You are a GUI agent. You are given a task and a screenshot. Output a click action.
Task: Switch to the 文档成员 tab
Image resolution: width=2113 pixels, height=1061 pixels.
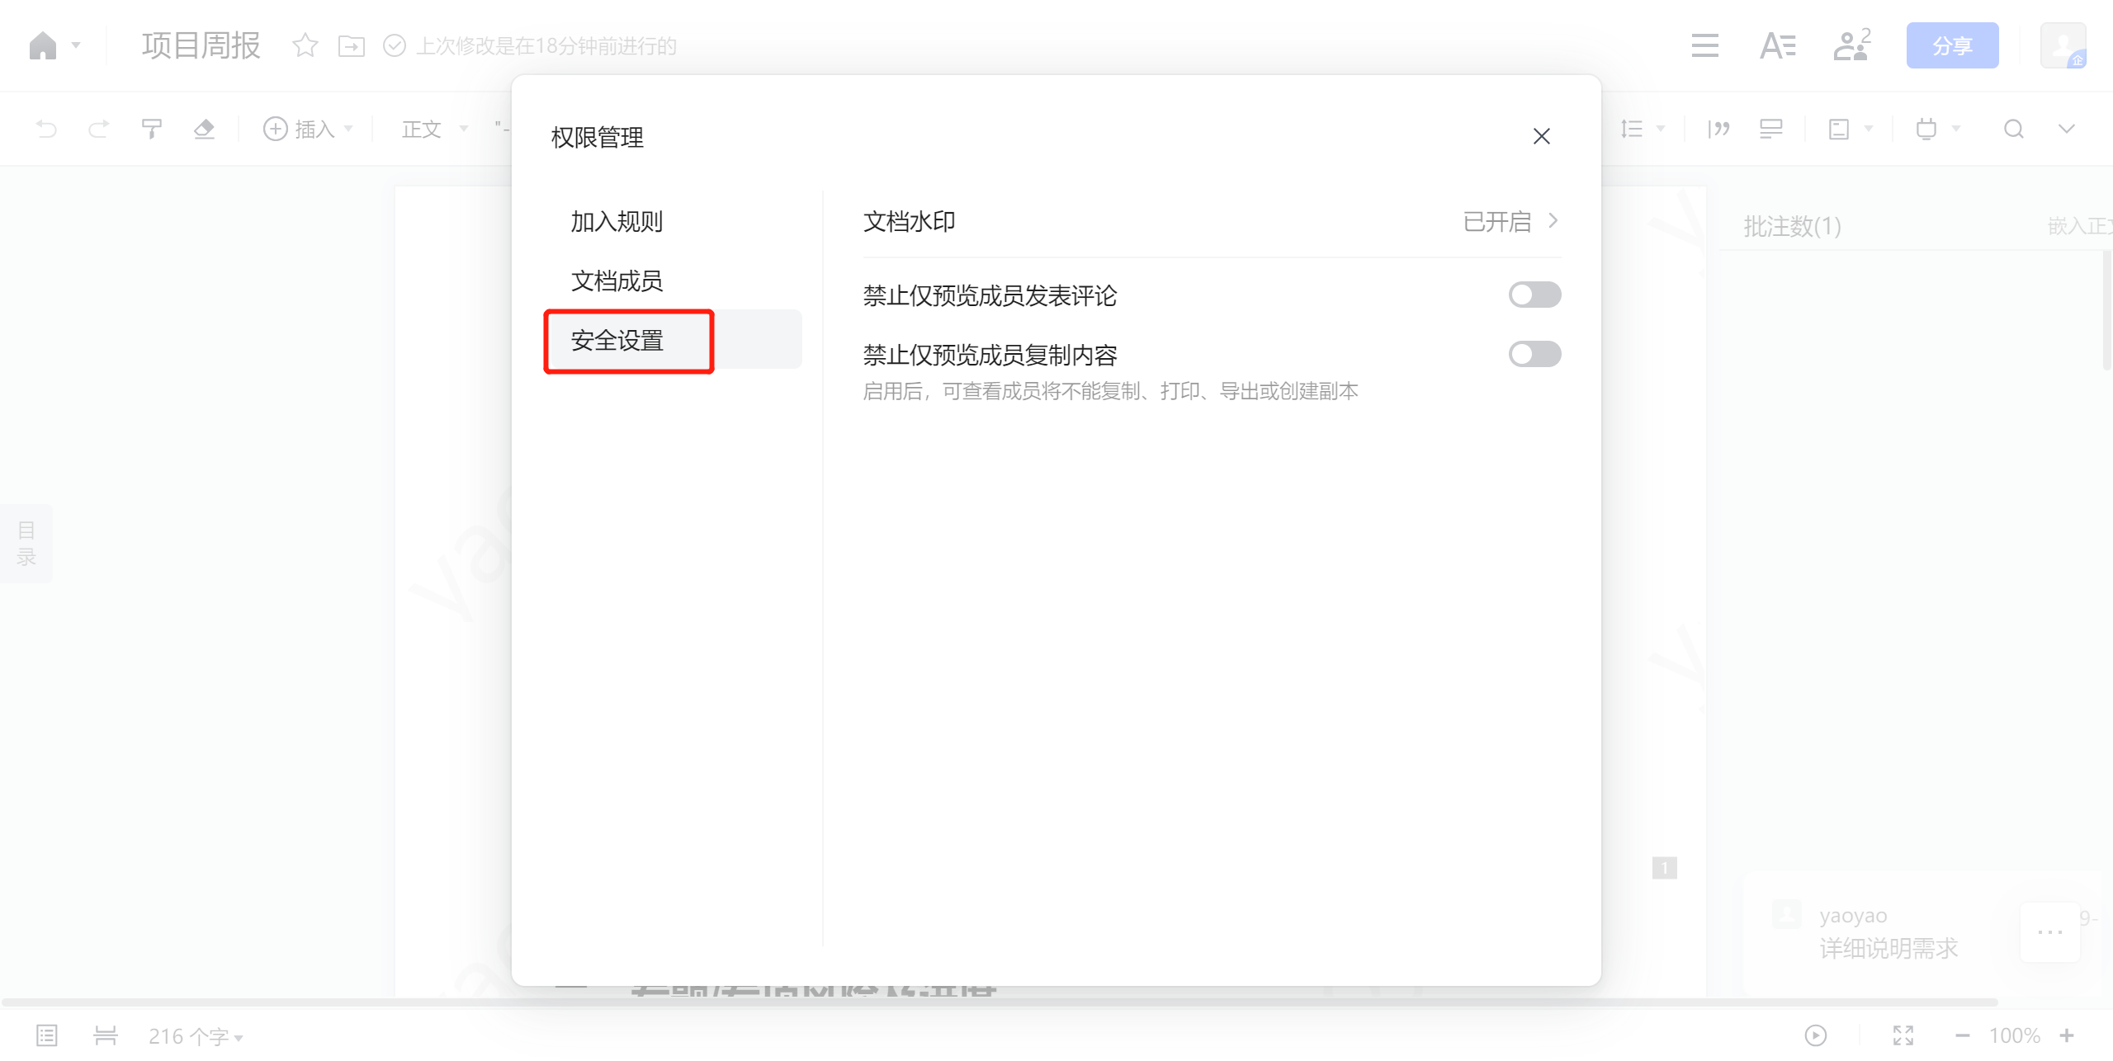pyautogui.click(x=617, y=281)
